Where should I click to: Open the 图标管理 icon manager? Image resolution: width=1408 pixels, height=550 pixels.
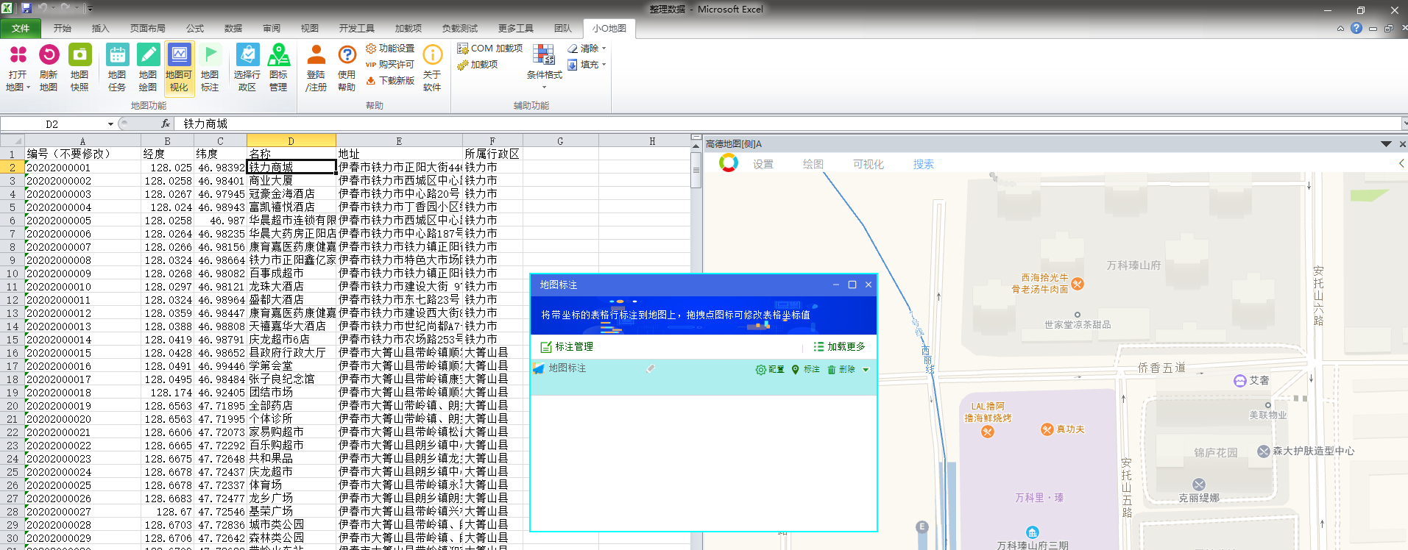(278, 67)
